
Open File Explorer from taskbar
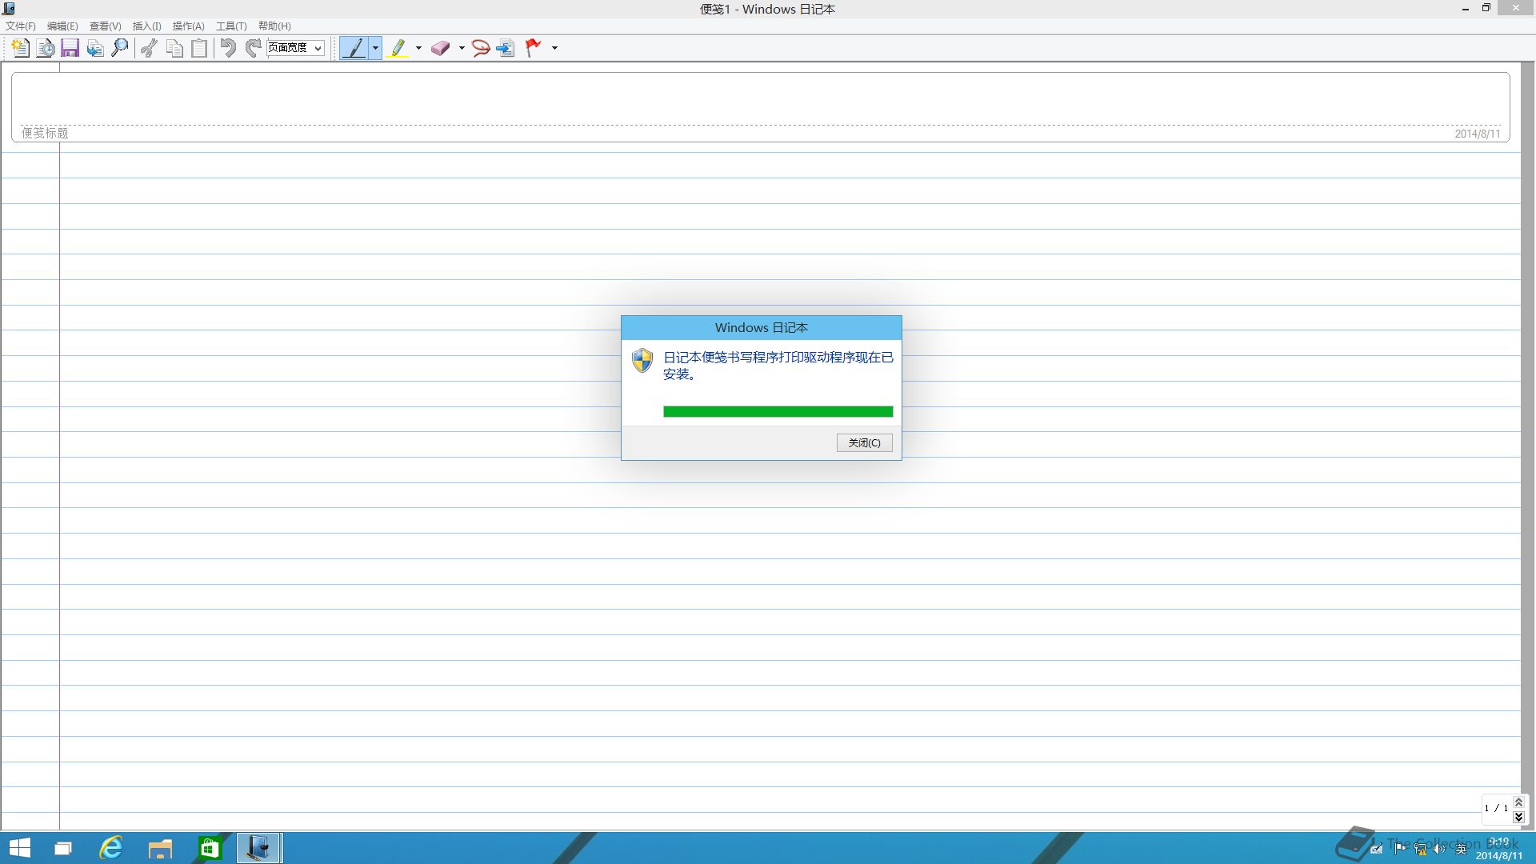pyautogui.click(x=160, y=848)
